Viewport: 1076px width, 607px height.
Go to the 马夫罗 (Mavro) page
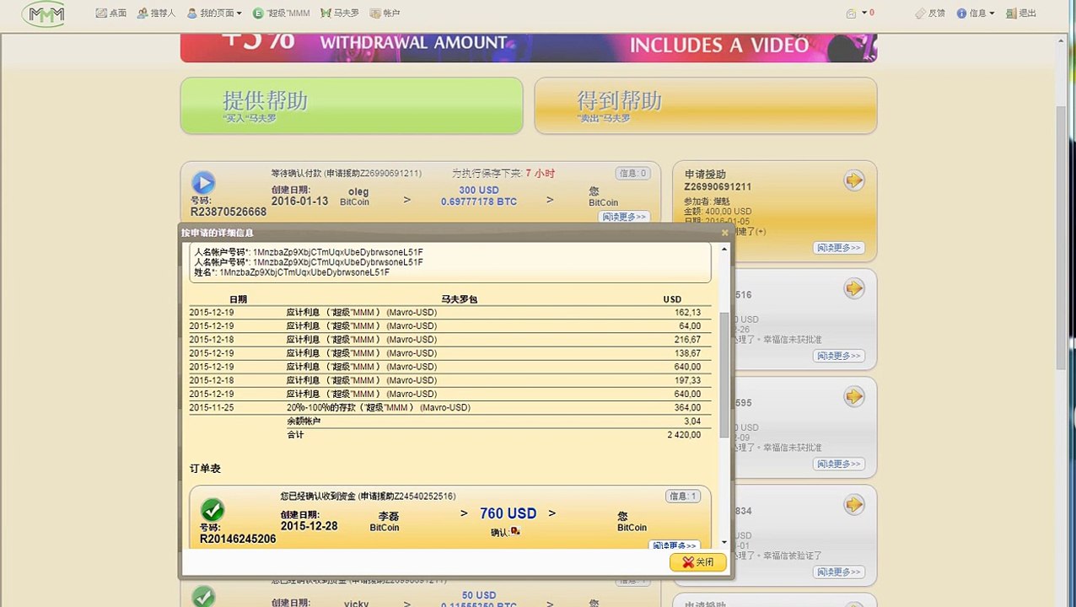tap(340, 13)
